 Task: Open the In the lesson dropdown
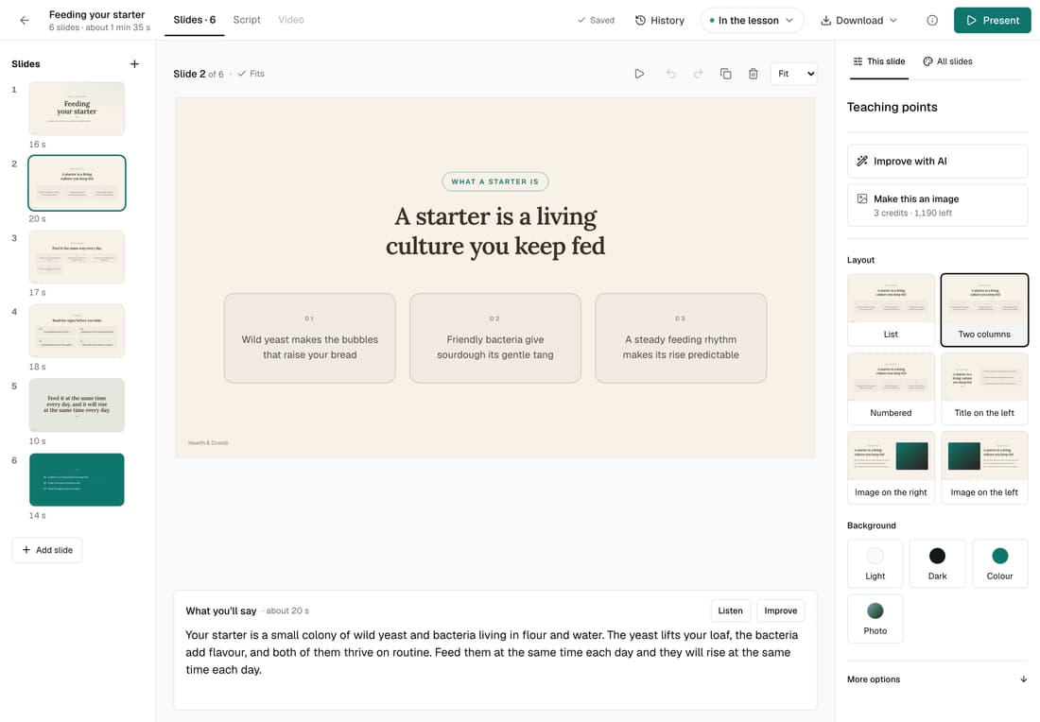coord(752,20)
